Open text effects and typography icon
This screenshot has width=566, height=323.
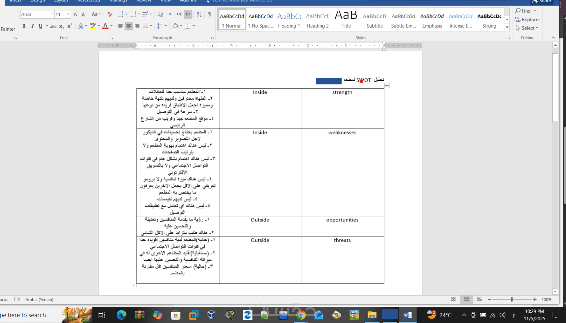[x=81, y=26]
